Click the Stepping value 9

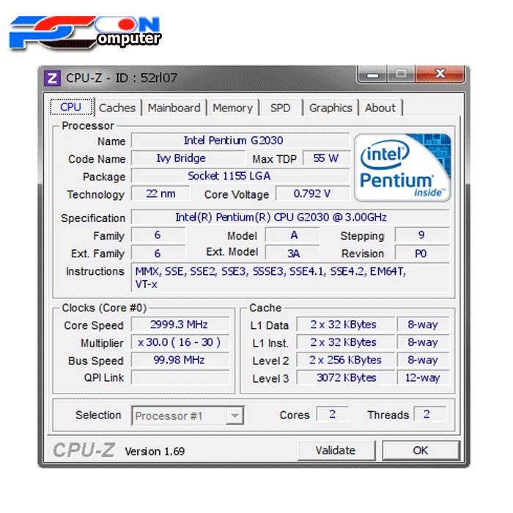[422, 235]
